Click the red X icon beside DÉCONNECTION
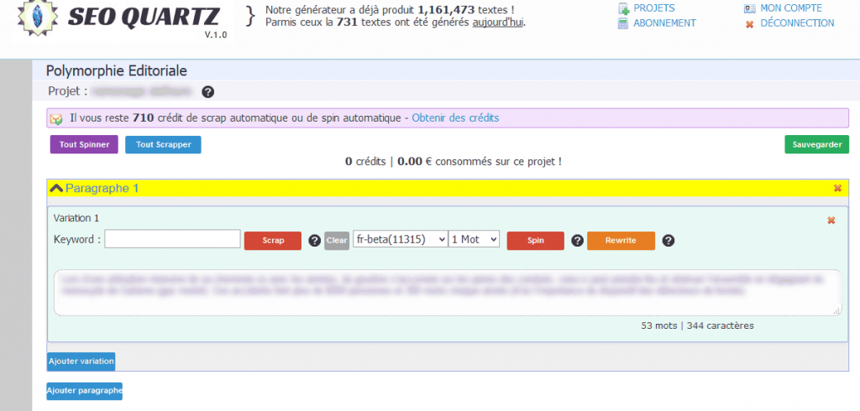Screen dimensions: 860x411 coord(750,24)
